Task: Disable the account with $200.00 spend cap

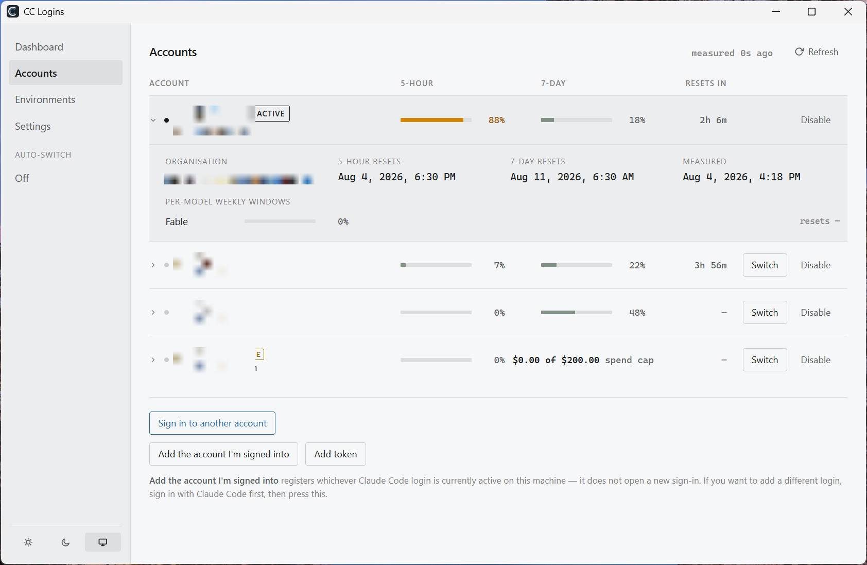Action: 816,360
